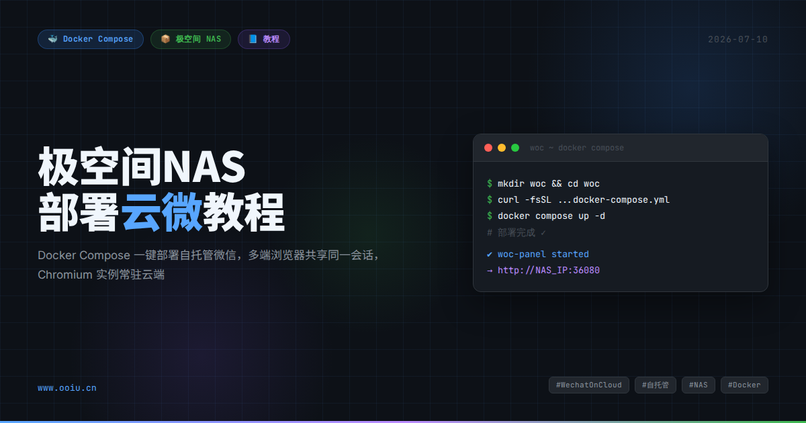
Task: Click the green maximize dot on terminal window
Action: click(x=515, y=148)
